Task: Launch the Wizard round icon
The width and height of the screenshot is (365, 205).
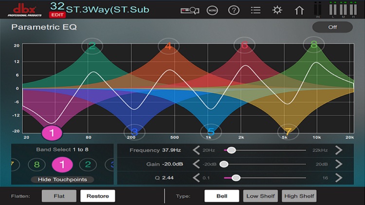Action: coord(212,11)
